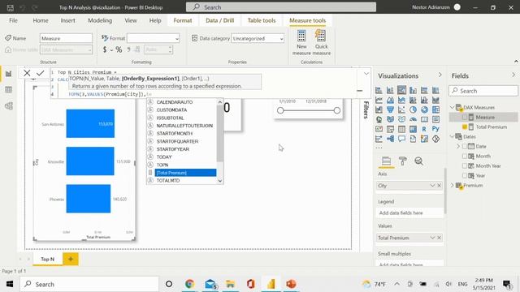
Task: Click the date slicer right handle
Action: 337,110
